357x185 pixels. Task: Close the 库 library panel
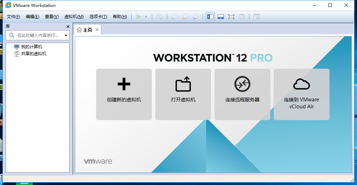point(68,27)
